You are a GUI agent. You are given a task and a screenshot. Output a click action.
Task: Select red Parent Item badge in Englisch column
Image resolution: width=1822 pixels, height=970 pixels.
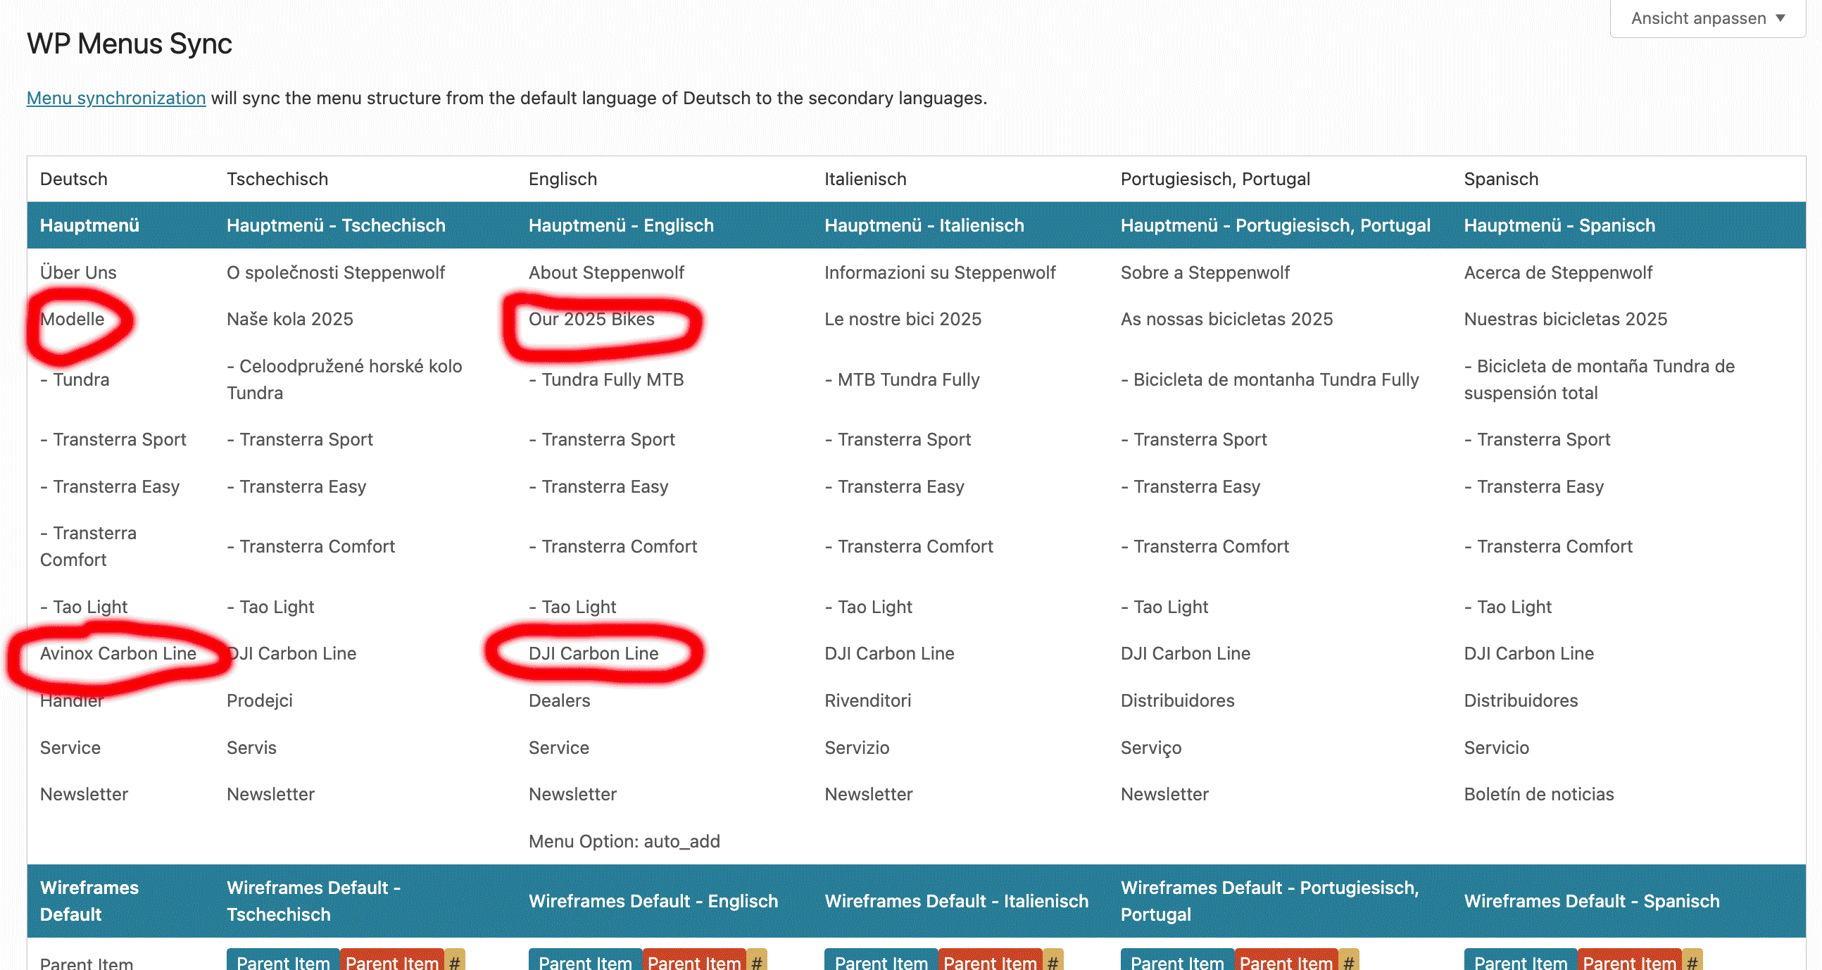(x=694, y=962)
